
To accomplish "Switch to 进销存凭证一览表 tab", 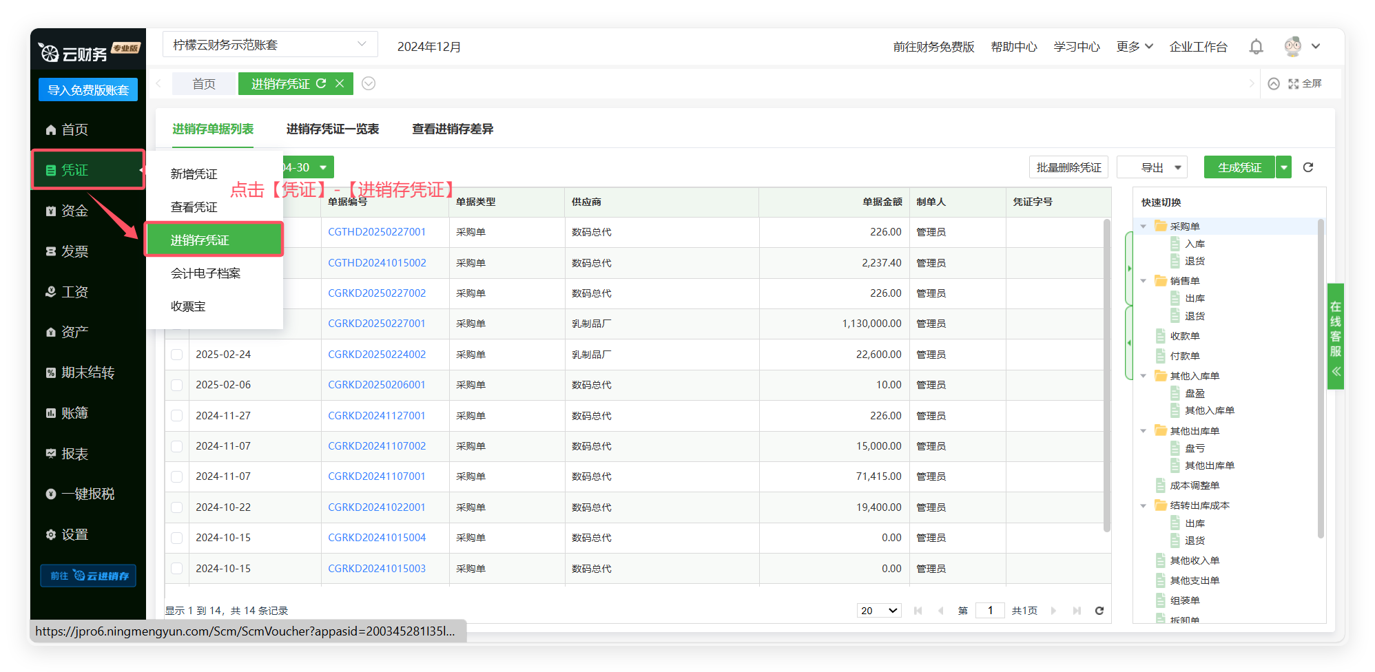I will 332,129.
